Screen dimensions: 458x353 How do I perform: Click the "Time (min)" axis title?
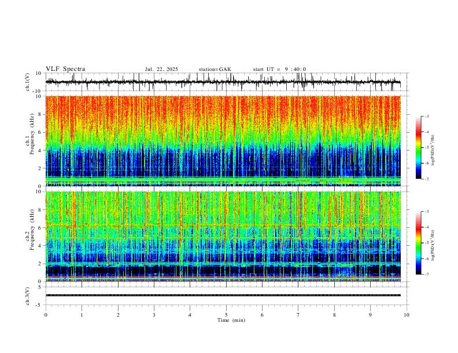click(231, 320)
